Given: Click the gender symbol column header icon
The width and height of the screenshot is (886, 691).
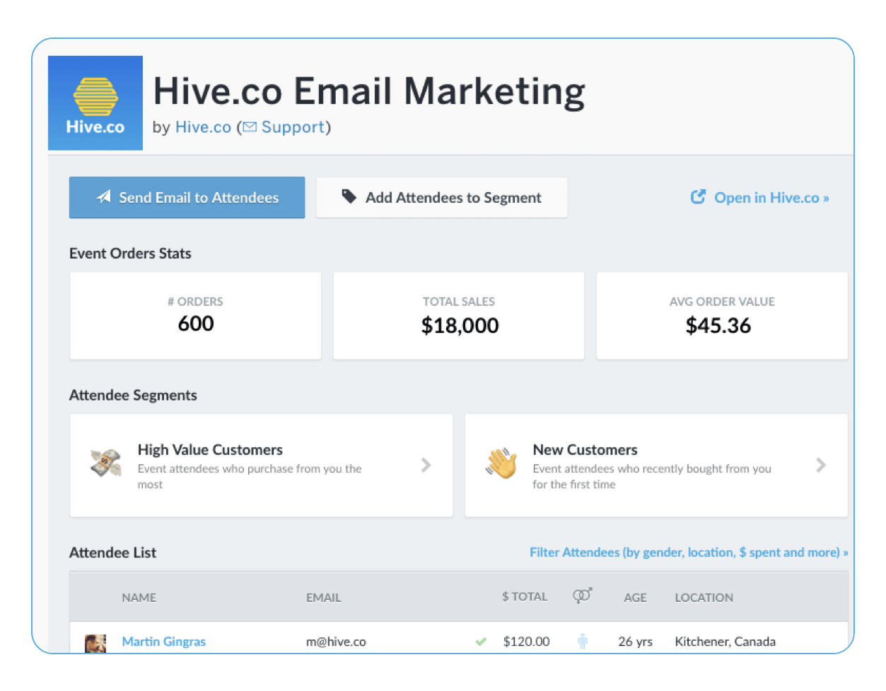Looking at the screenshot, I should coord(582,596).
